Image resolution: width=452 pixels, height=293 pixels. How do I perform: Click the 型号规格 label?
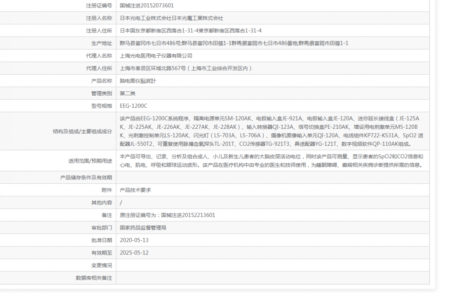tap(102, 106)
